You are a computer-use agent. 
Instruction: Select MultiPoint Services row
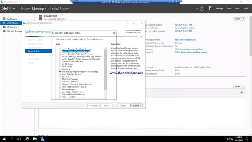pos(70,79)
